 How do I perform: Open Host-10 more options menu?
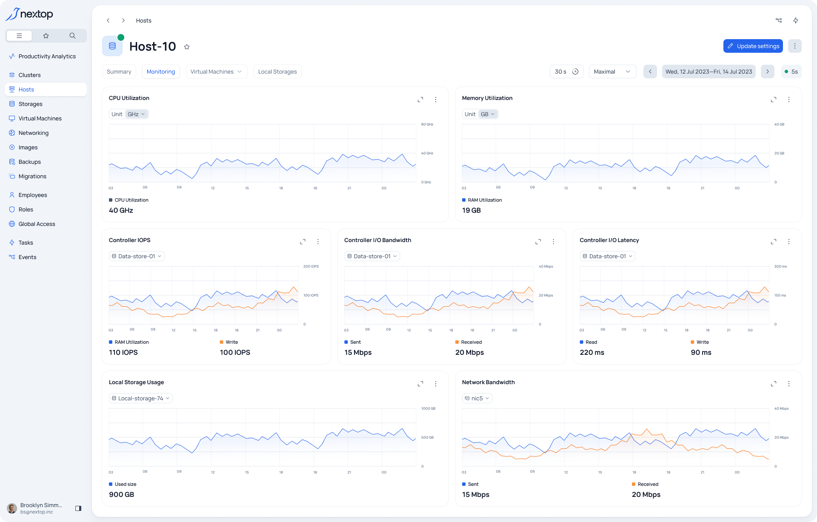(x=794, y=46)
